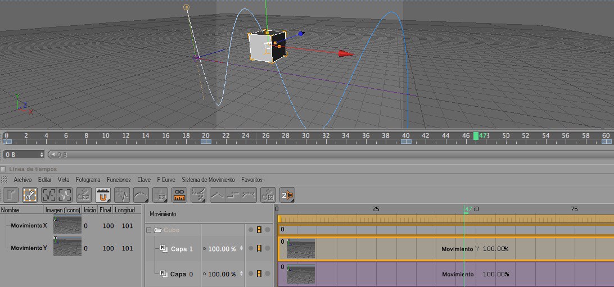Click the leftmost boxed F-Curve toolbar icon
Image resolution: width=614 pixels, height=287 pixels.
coord(48,195)
